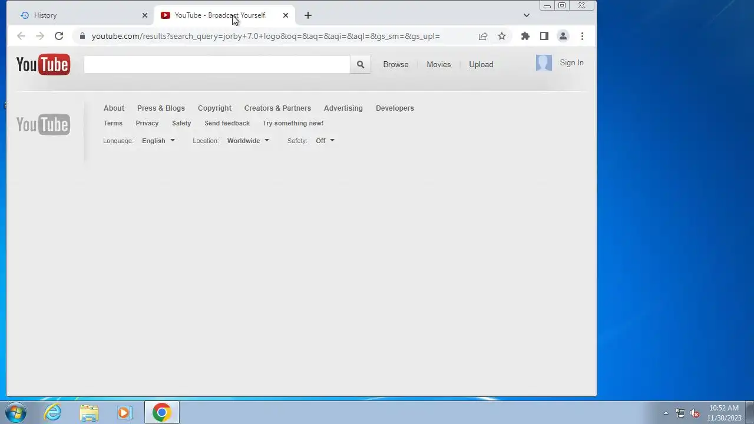
Task: Click the Upload link
Action: coord(481,65)
